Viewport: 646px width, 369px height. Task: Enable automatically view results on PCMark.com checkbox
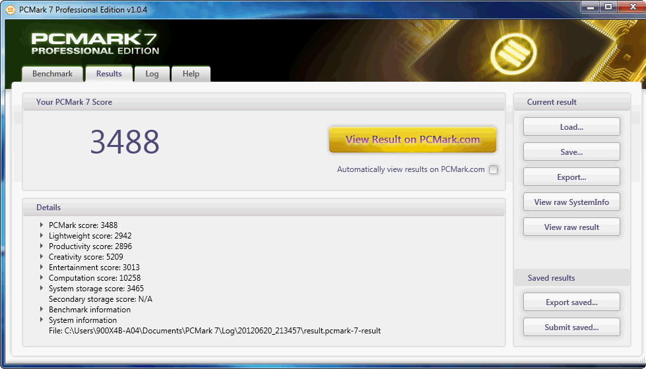[493, 169]
